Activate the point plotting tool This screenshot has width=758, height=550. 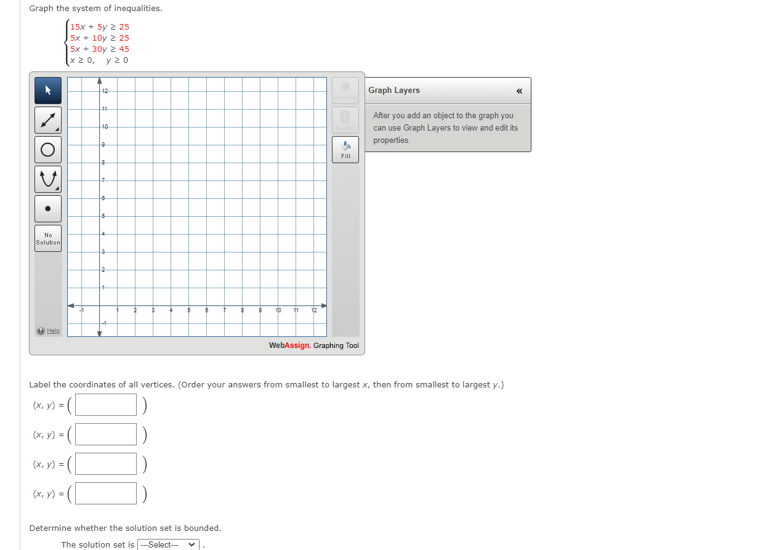click(x=48, y=209)
